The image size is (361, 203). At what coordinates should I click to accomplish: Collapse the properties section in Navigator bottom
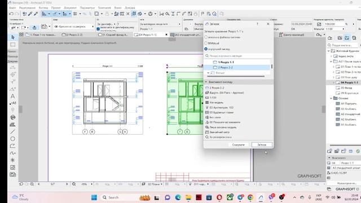[329, 158]
